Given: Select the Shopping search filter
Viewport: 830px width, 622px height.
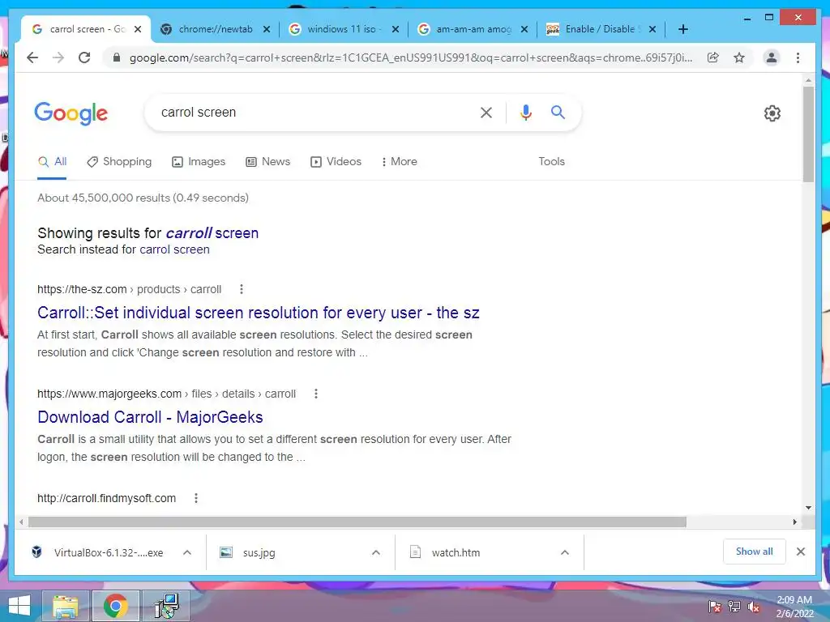Looking at the screenshot, I should click(120, 162).
